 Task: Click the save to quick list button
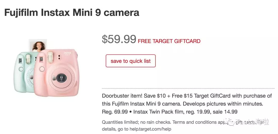tap(131, 61)
